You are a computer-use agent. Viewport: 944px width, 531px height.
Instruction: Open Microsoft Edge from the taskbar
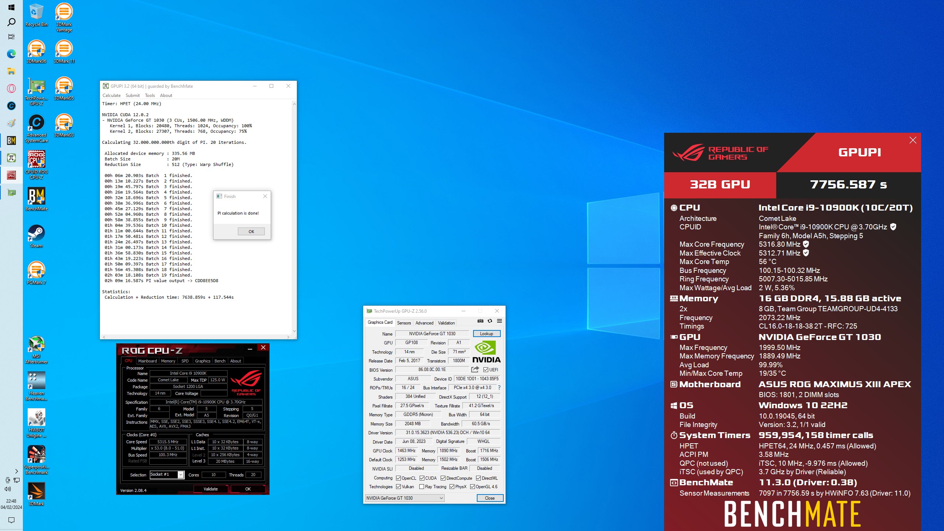[11, 54]
